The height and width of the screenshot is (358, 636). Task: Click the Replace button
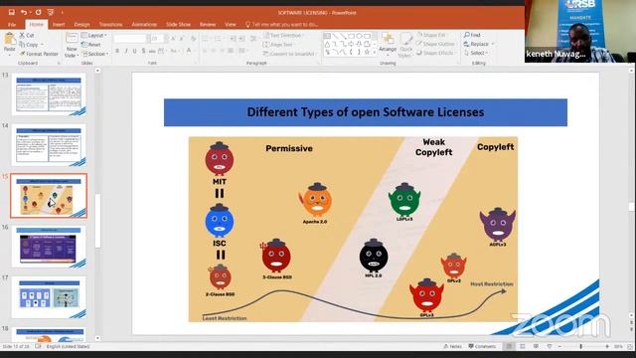pos(479,44)
